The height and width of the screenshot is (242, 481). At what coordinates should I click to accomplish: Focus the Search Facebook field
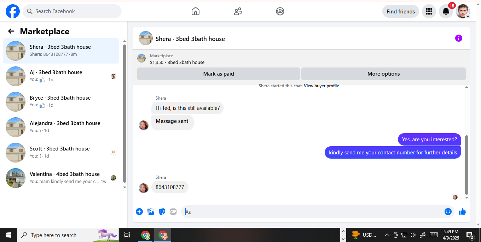(72, 11)
